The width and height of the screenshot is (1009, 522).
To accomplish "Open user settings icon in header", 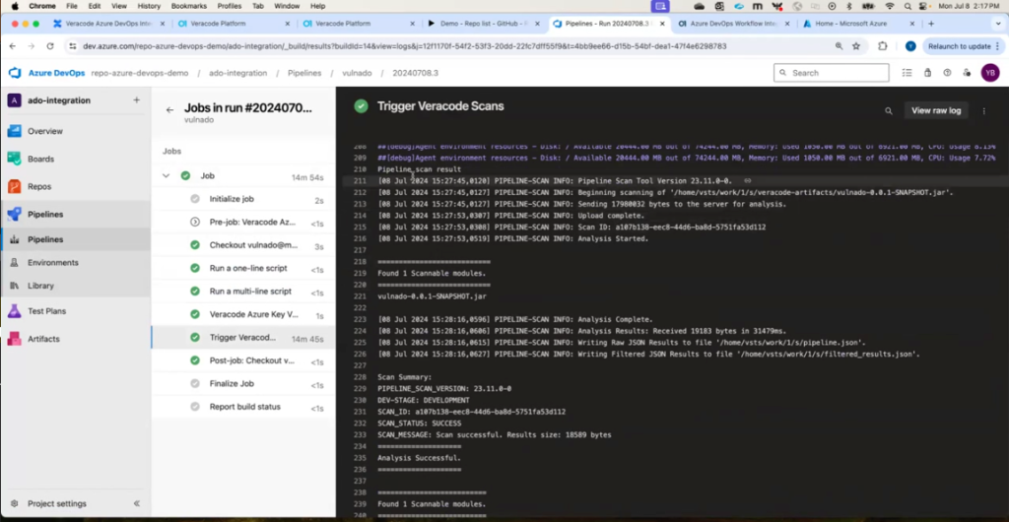I will (967, 73).
